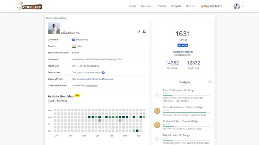This screenshot has width=259, height=145.
Task: Open the Discuss menu item
Action: (x=190, y=6)
